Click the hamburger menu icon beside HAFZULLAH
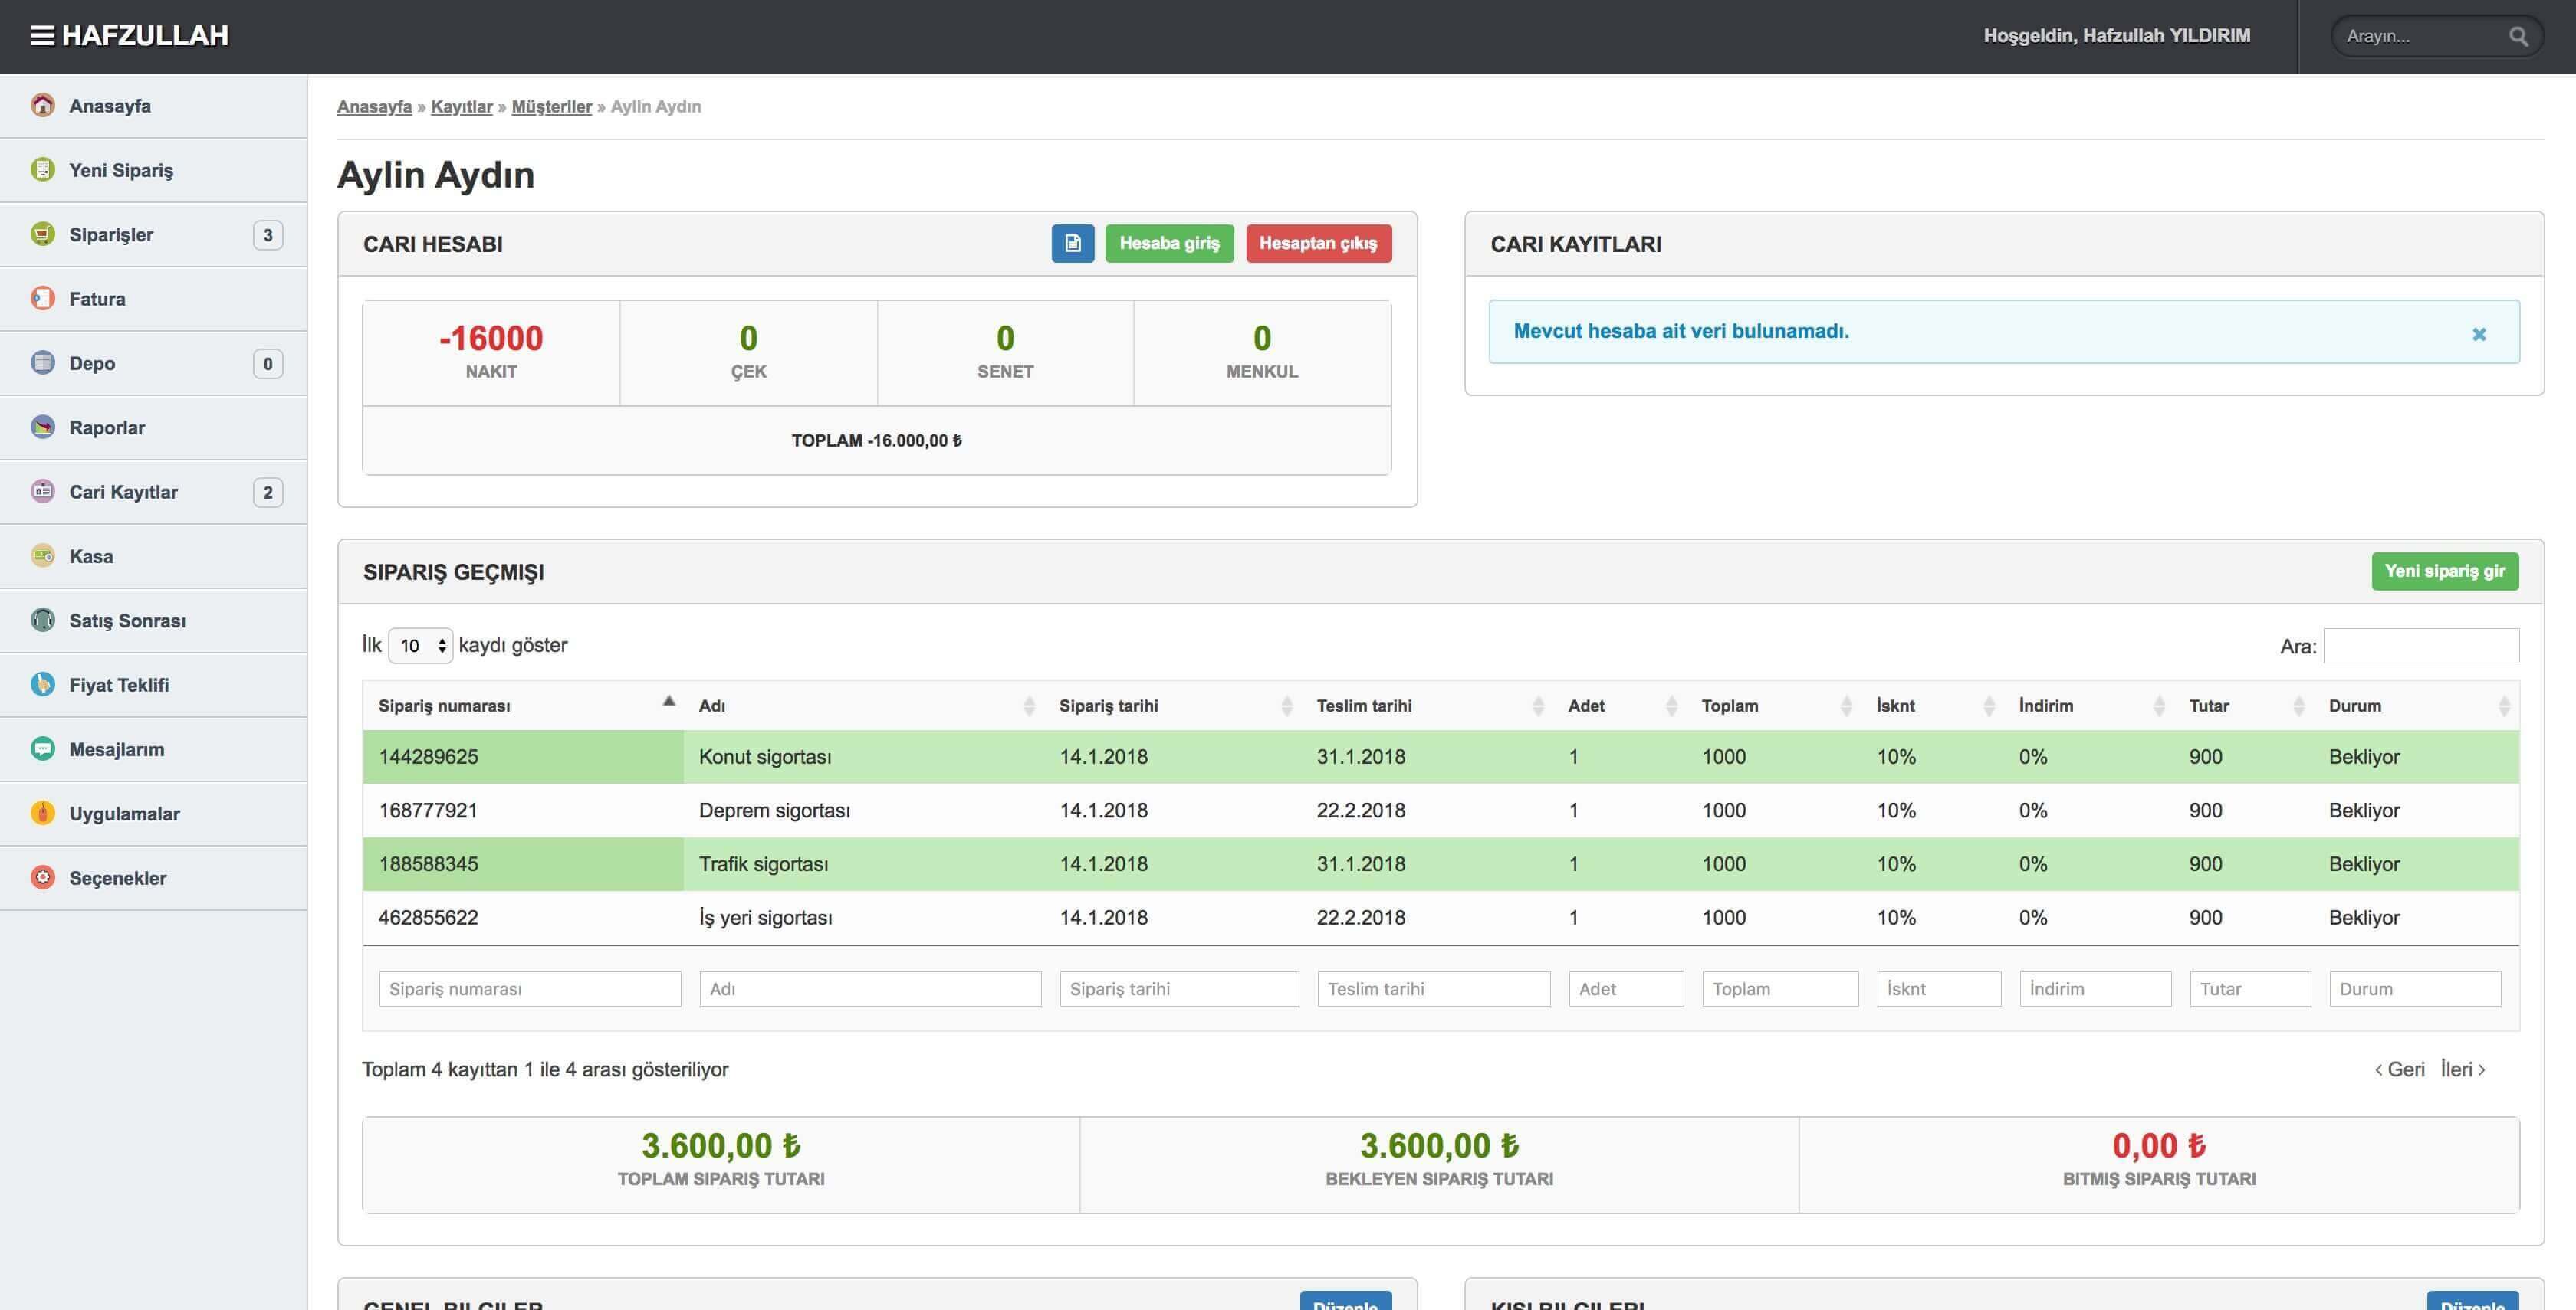 41,36
